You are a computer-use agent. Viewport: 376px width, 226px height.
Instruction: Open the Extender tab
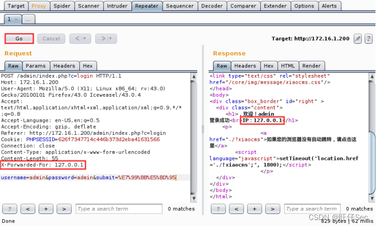point(275,6)
